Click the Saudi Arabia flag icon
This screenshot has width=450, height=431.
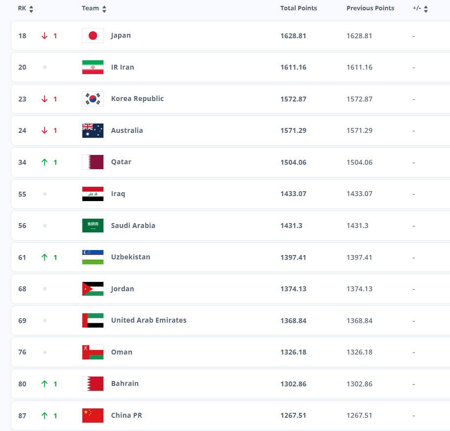93,226
